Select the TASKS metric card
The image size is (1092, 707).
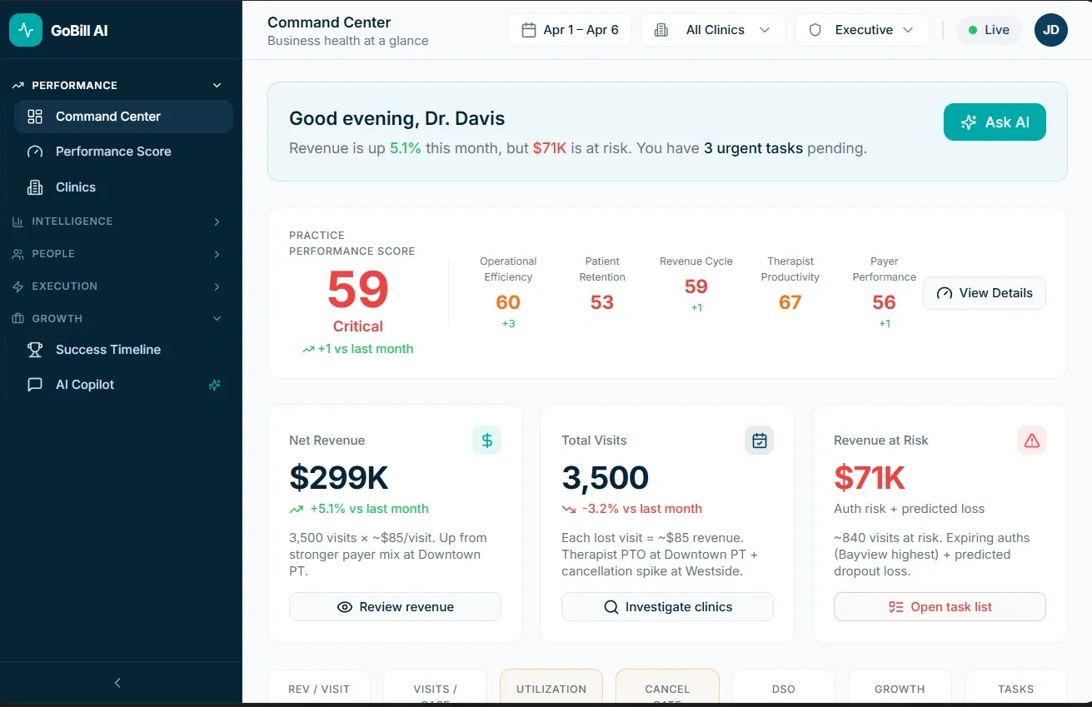click(x=1016, y=687)
